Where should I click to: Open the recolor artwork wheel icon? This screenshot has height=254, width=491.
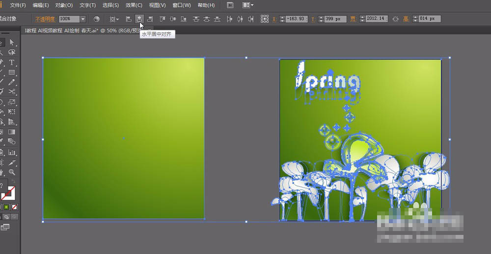[96, 19]
